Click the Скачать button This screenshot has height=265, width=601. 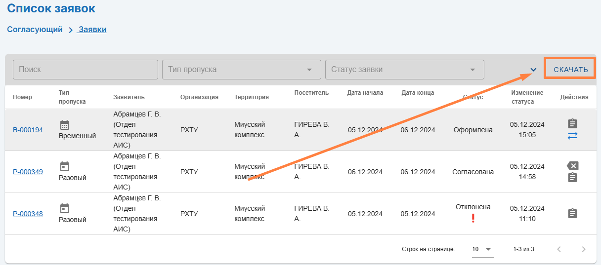point(570,70)
